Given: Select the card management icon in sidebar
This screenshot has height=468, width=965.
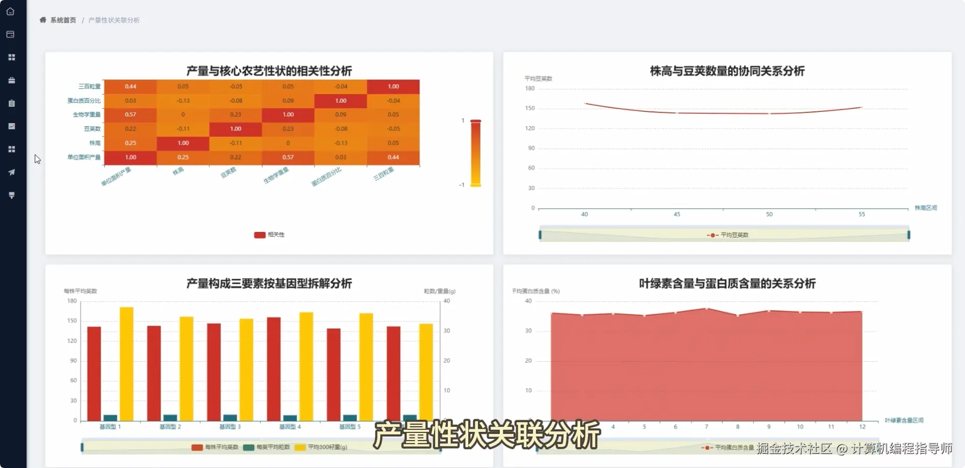Looking at the screenshot, I should (11, 34).
